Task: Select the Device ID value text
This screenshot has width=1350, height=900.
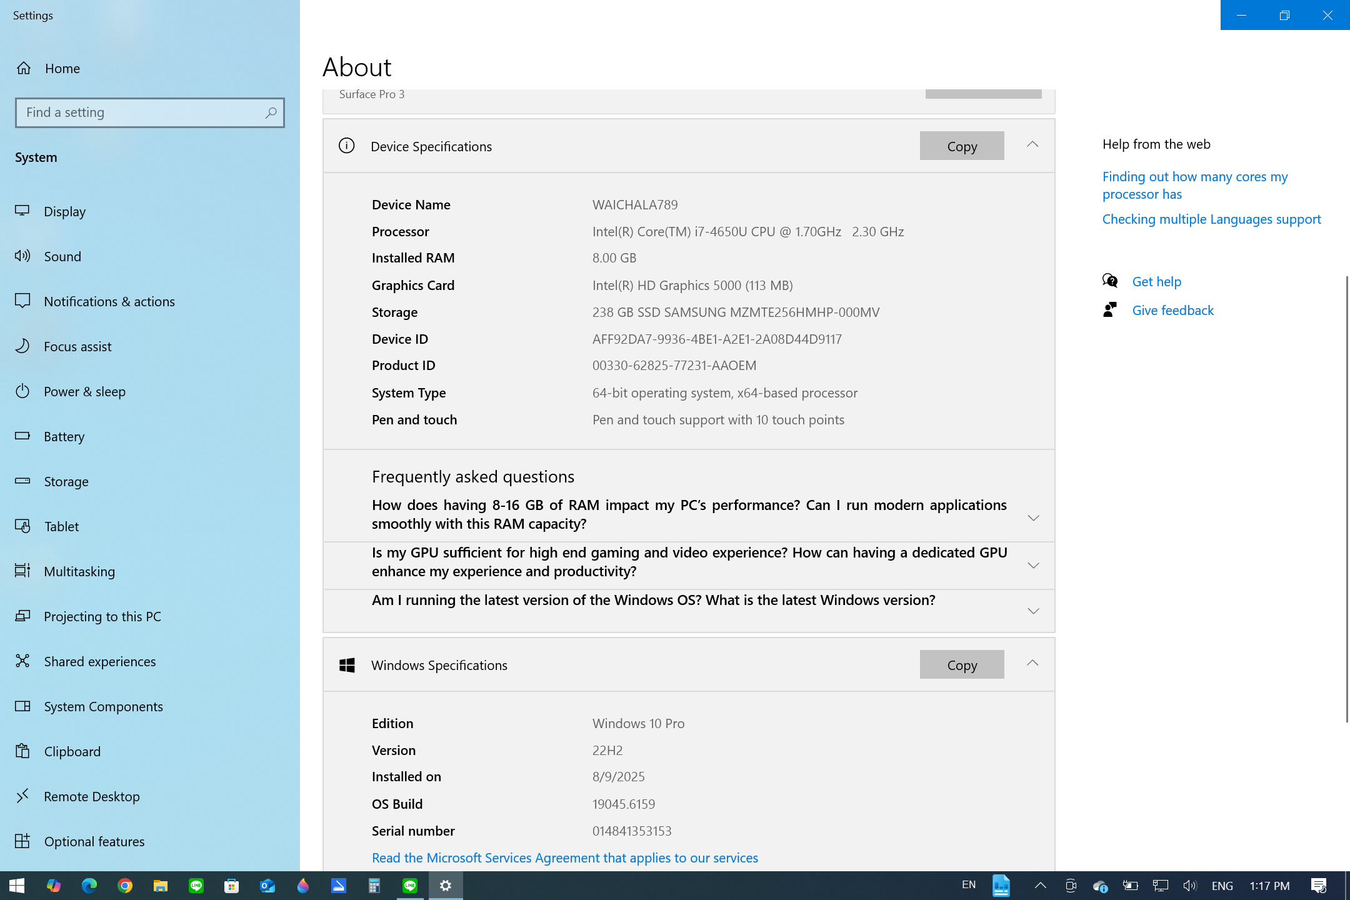Action: (x=717, y=339)
